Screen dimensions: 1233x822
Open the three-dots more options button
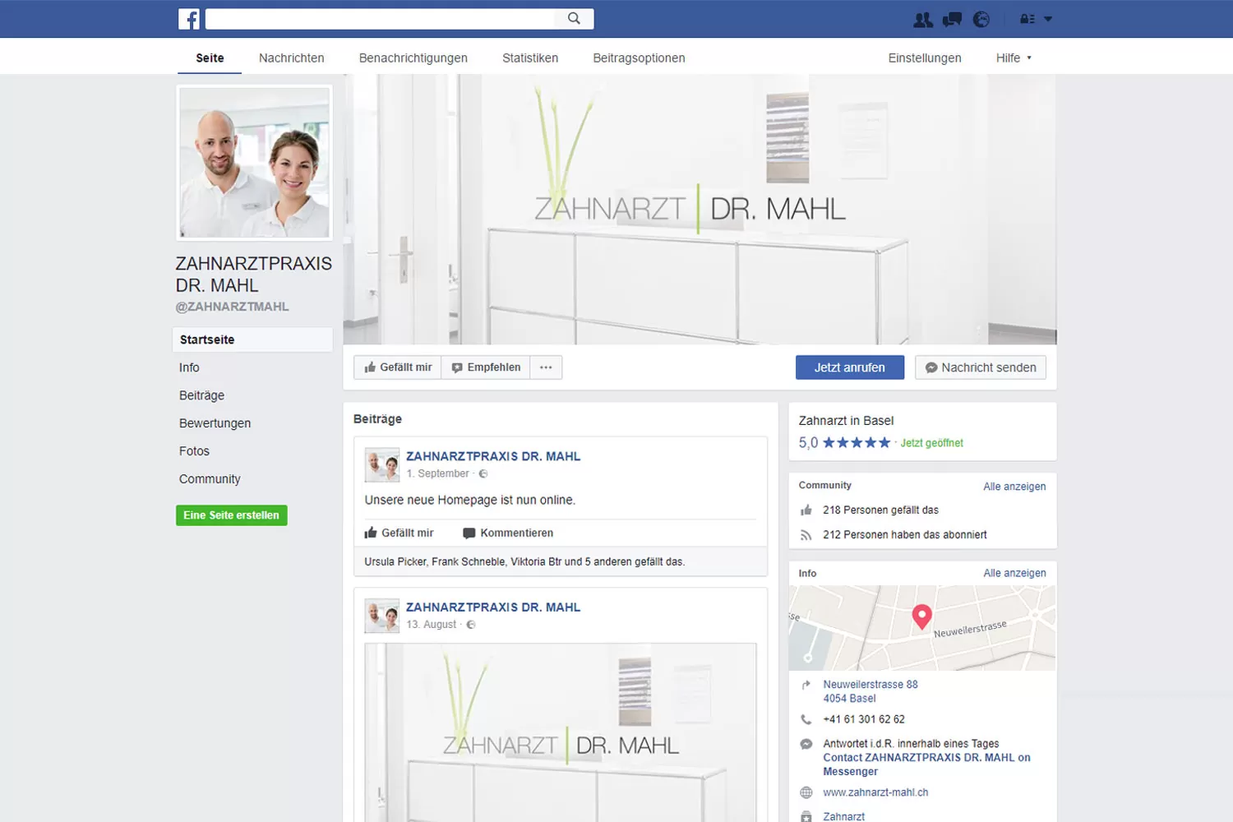546,367
